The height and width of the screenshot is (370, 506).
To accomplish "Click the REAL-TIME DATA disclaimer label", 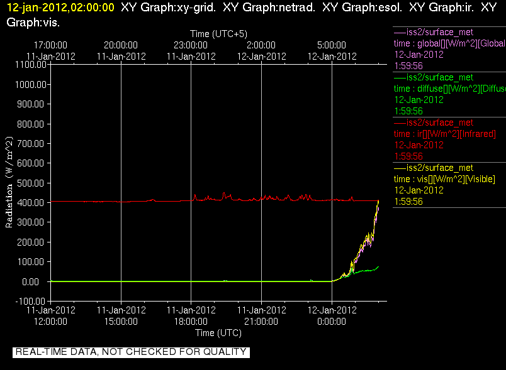I will pyautogui.click(x=131, y=352).
